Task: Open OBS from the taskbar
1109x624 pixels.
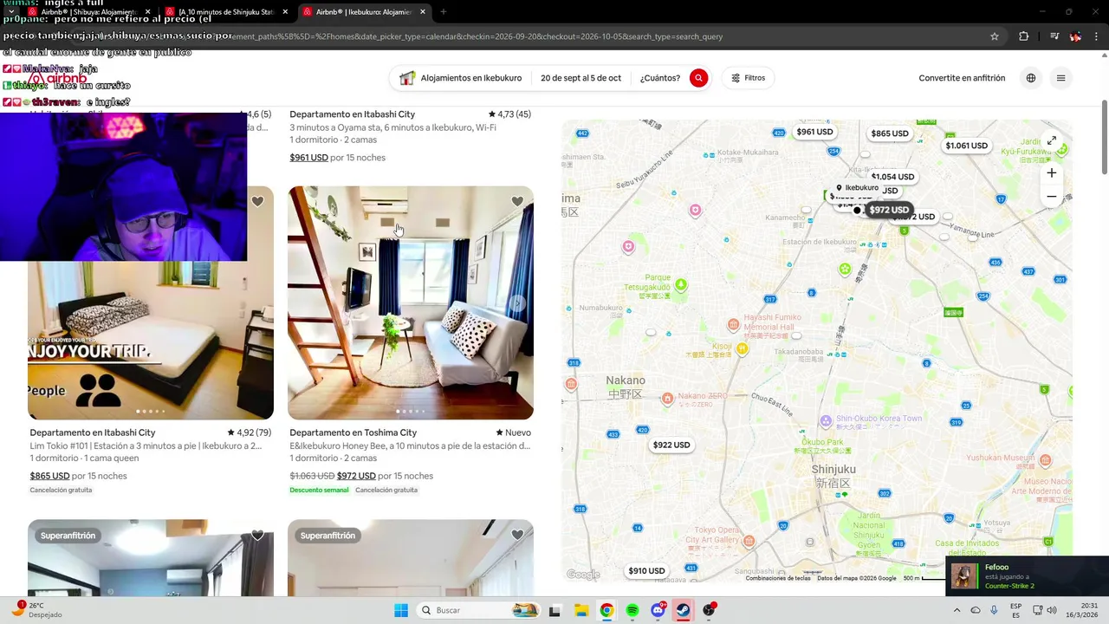Action: [x=710, y=610]
